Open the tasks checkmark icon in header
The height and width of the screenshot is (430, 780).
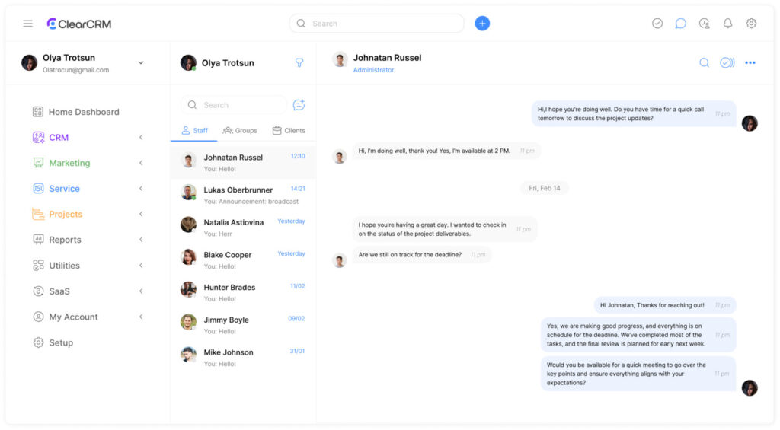coord(657,24)
